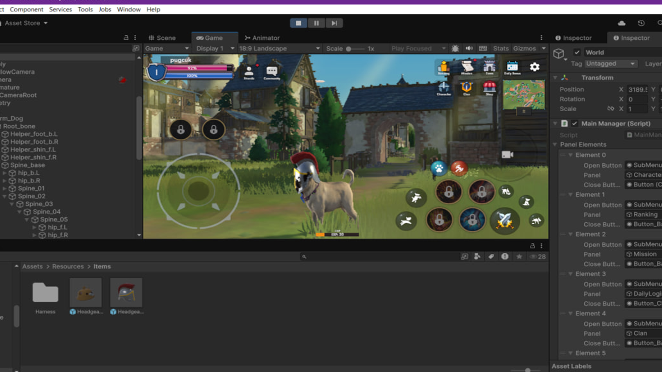Tap the running dog sprint button
The width and height of the screenshot is (662, 372).
pos(406,221)
